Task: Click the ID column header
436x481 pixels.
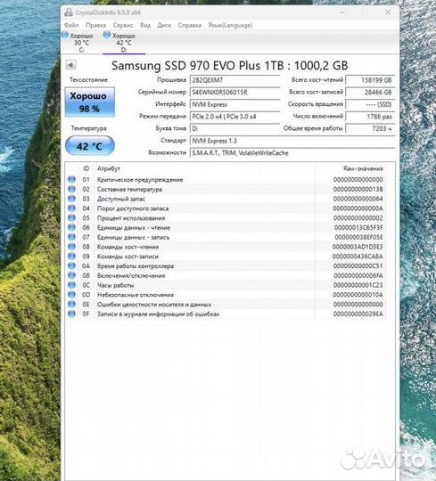Action: [86, 168]
